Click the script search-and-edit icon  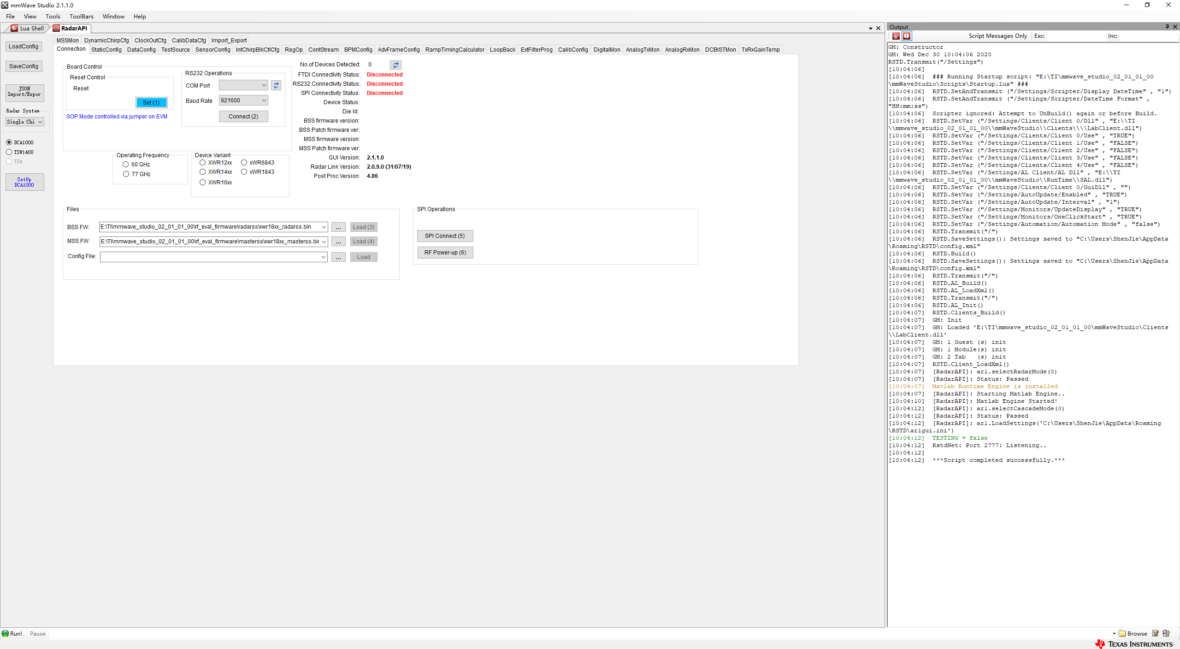(x=1166, y=633)
